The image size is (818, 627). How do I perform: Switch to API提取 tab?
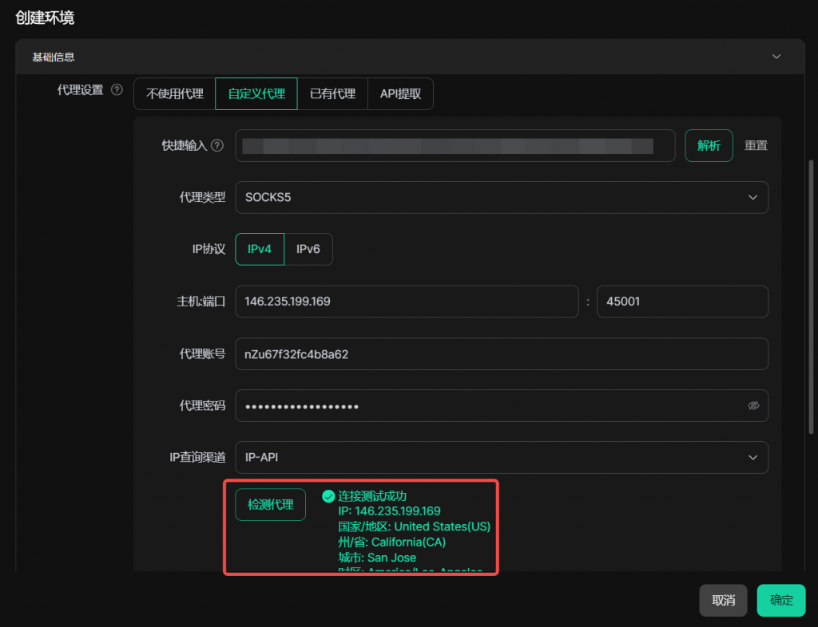click(x=400, y=93)
